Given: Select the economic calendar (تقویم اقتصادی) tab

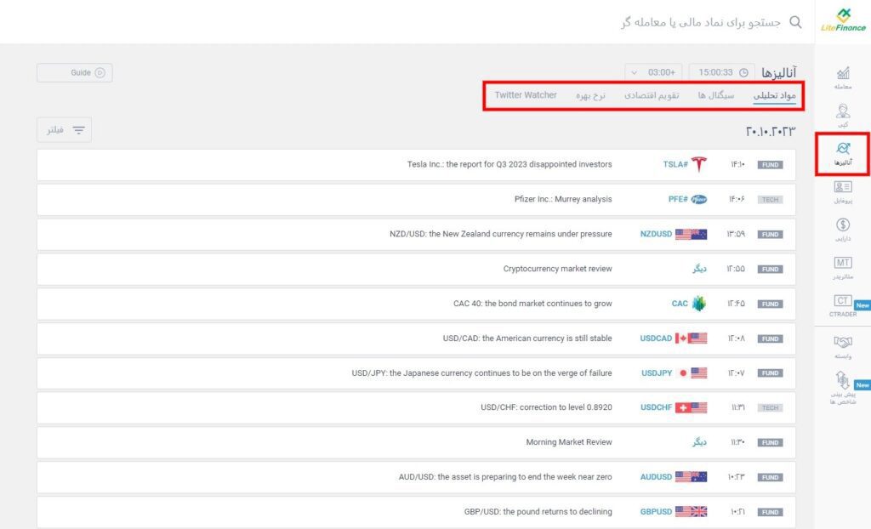Looking at the screenshot, I should tap(652, 95).
